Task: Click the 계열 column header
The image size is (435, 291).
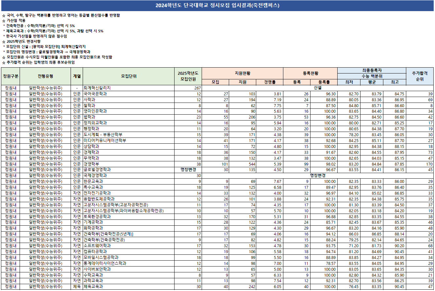Action: 77,76
